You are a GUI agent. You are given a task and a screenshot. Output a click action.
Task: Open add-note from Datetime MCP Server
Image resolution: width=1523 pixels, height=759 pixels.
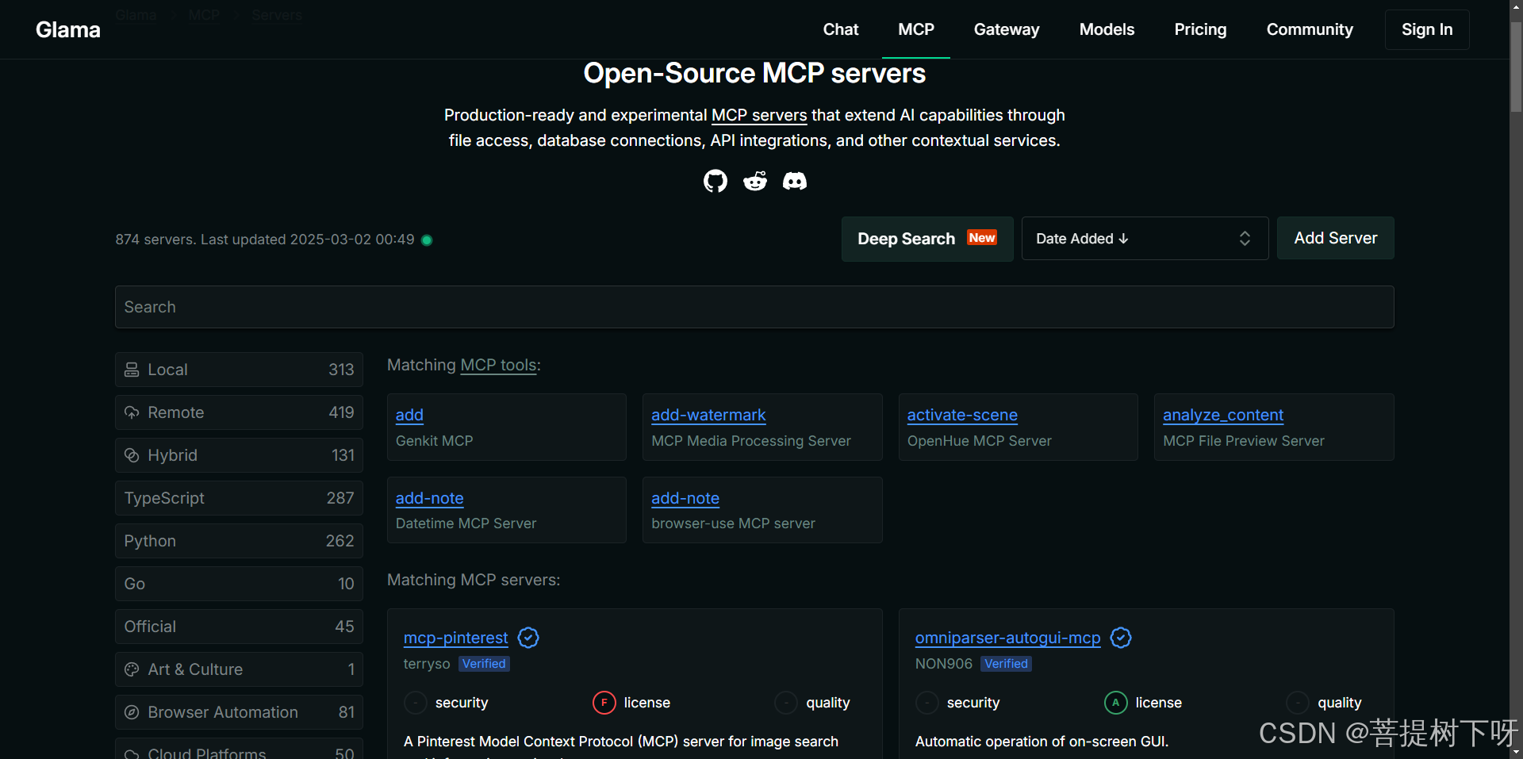point(429,498)
